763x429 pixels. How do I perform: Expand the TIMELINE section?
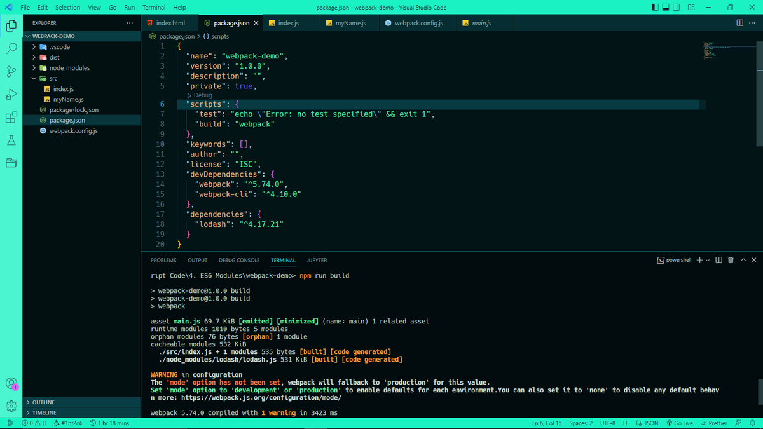pos(81,412)
